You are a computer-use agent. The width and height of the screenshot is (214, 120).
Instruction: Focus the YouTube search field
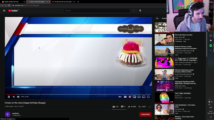coord(97,11)
